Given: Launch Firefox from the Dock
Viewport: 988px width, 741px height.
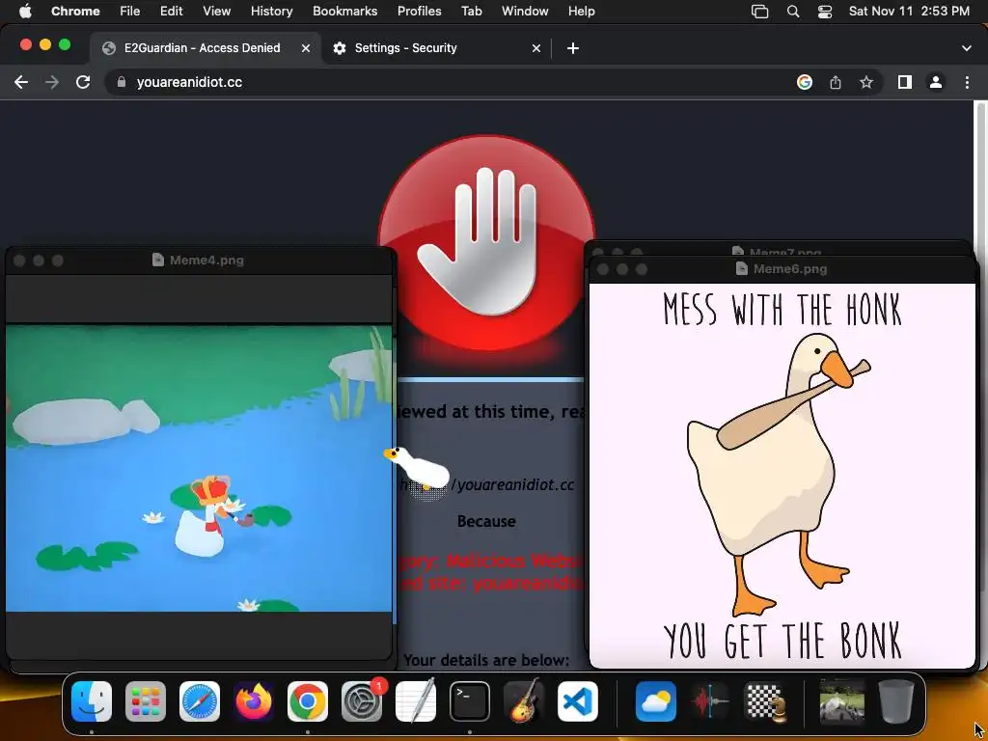Looking at the screenshot, I should tap(254, 701).
